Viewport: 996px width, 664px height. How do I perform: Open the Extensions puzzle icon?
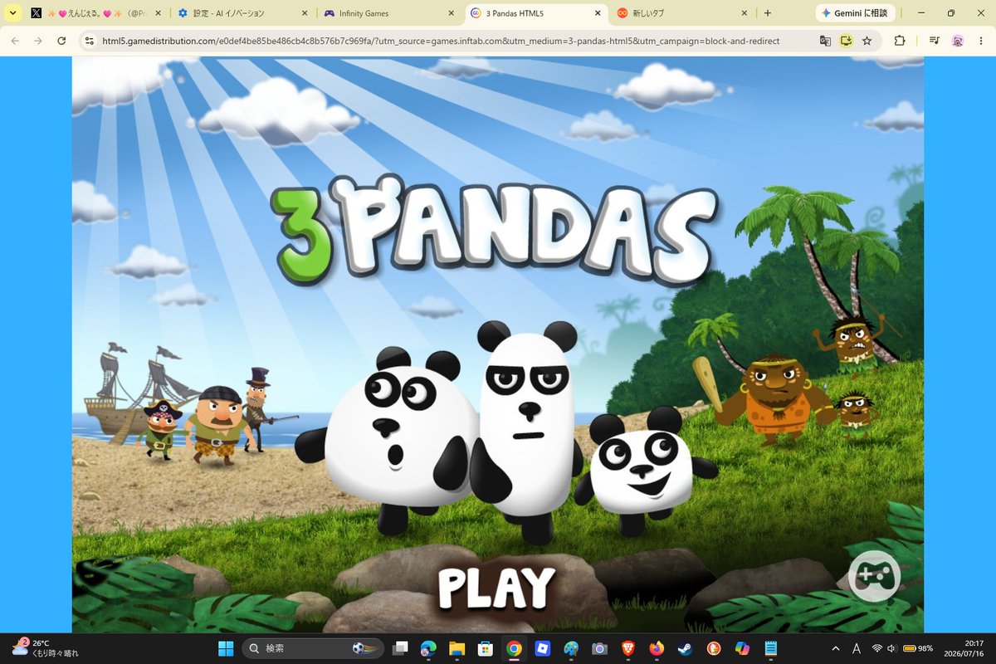point(900,41)
